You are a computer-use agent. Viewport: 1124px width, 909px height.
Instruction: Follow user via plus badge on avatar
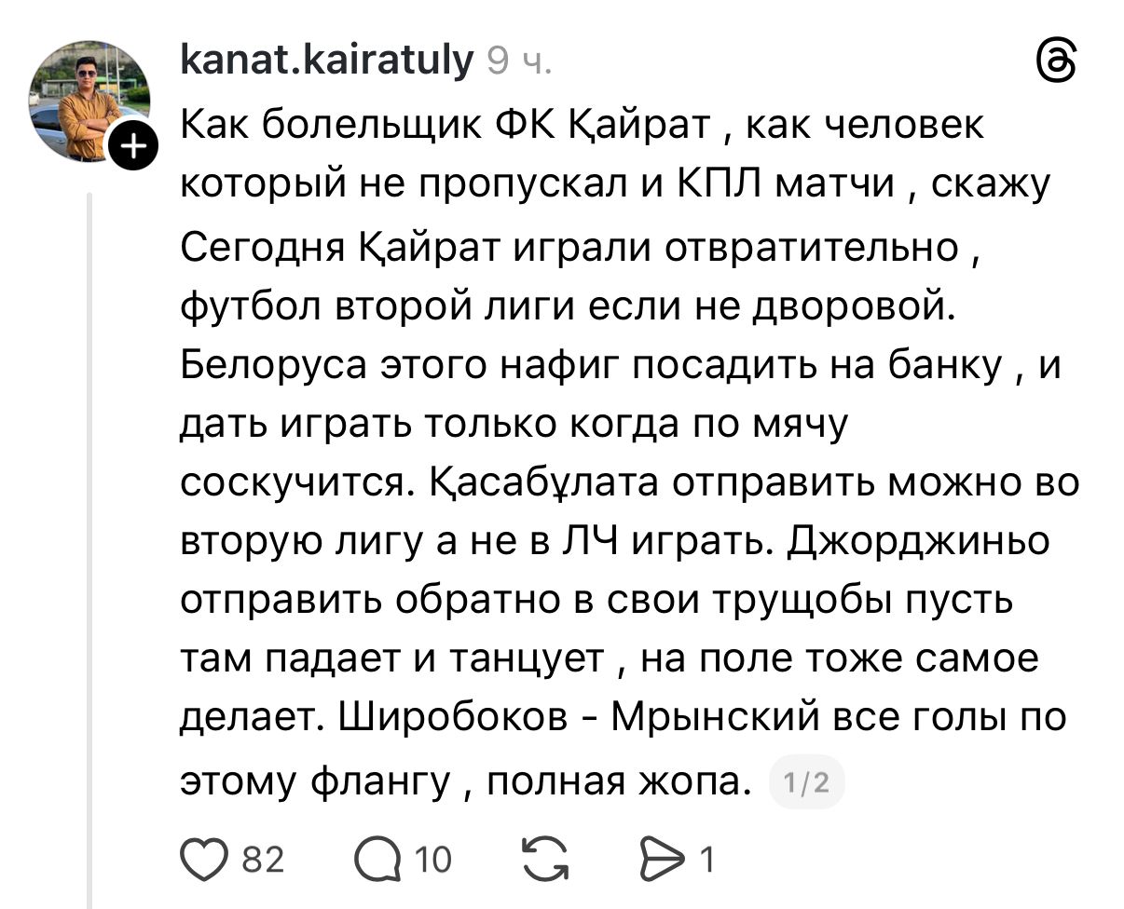pyautogui.click(x=133, y=147)
